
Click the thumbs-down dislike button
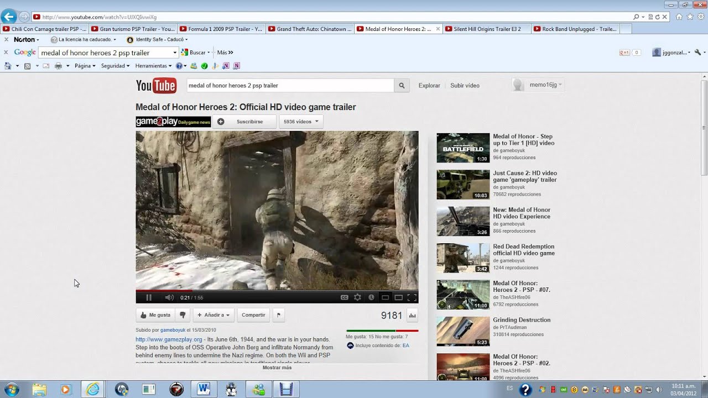click(183, 315)
